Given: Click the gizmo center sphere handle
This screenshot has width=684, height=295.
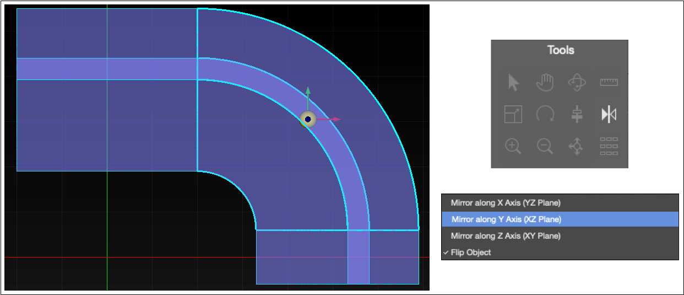Looking at the screenshot, I should click(308, 119).
